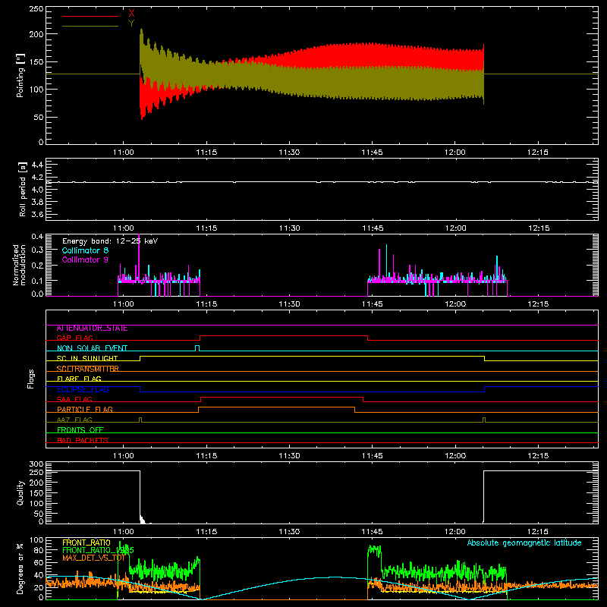
Task: Click the 'Collimator 9' legend label
Action: [x=85, y=259]
